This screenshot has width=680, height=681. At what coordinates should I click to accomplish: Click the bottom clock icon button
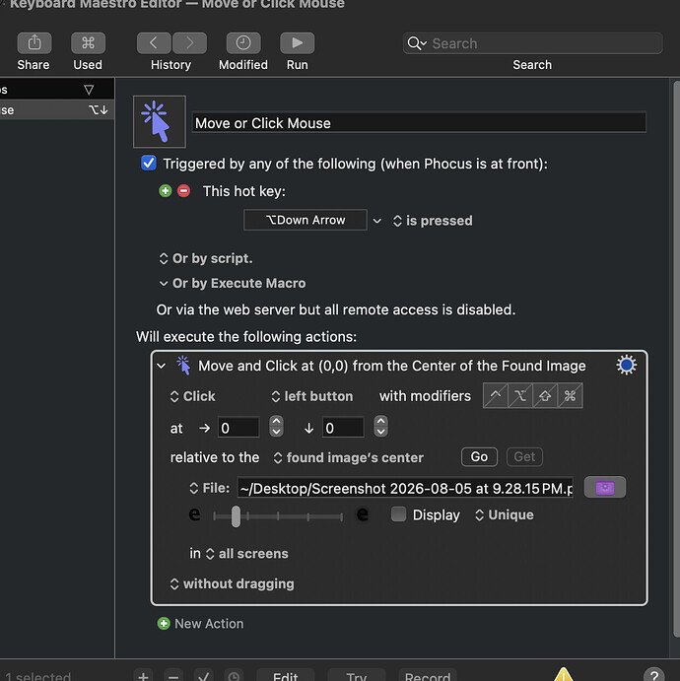[234, 675]
